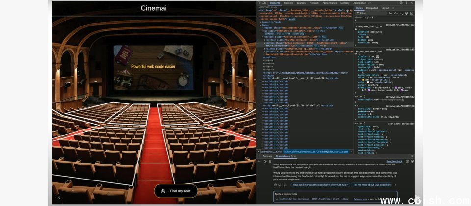
Task: Click the new style rule plus icon
Action: pyautogui.click(x=402, y=13)
